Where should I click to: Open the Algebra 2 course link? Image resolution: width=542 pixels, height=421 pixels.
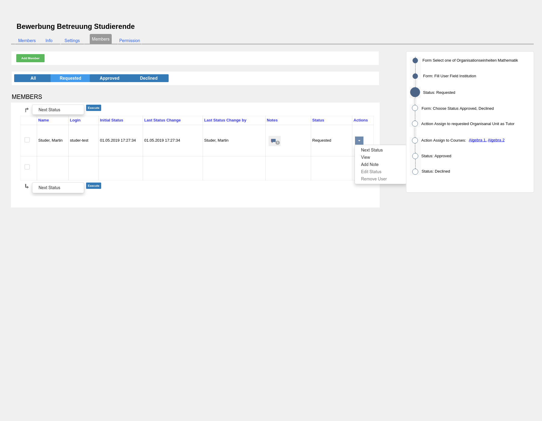click(496, 140)
